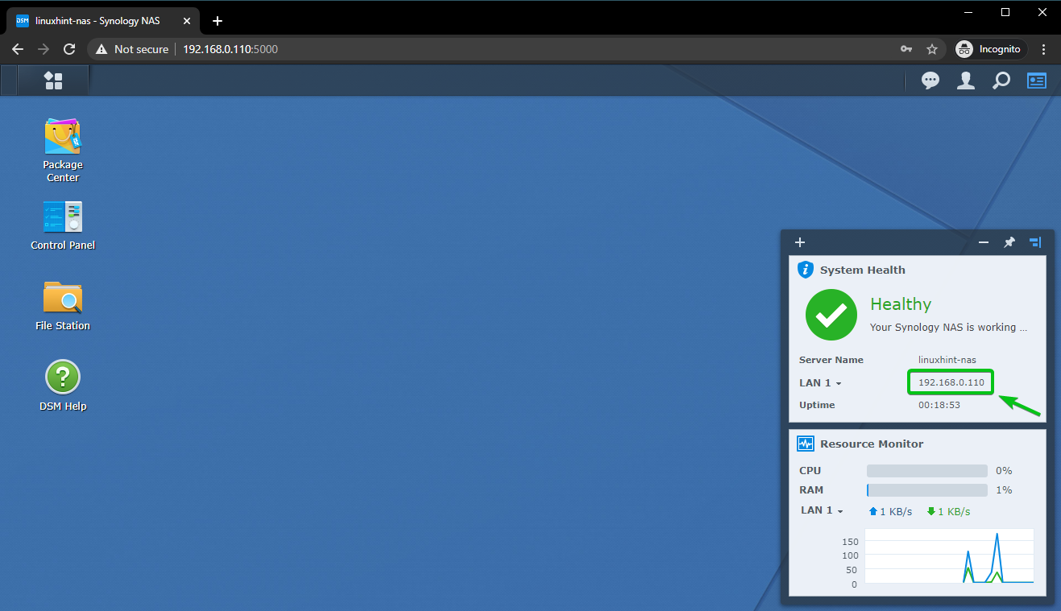This screenshot has height=611, width=1061.
Task: Minimize the widget panel
Action: (984, 242)
